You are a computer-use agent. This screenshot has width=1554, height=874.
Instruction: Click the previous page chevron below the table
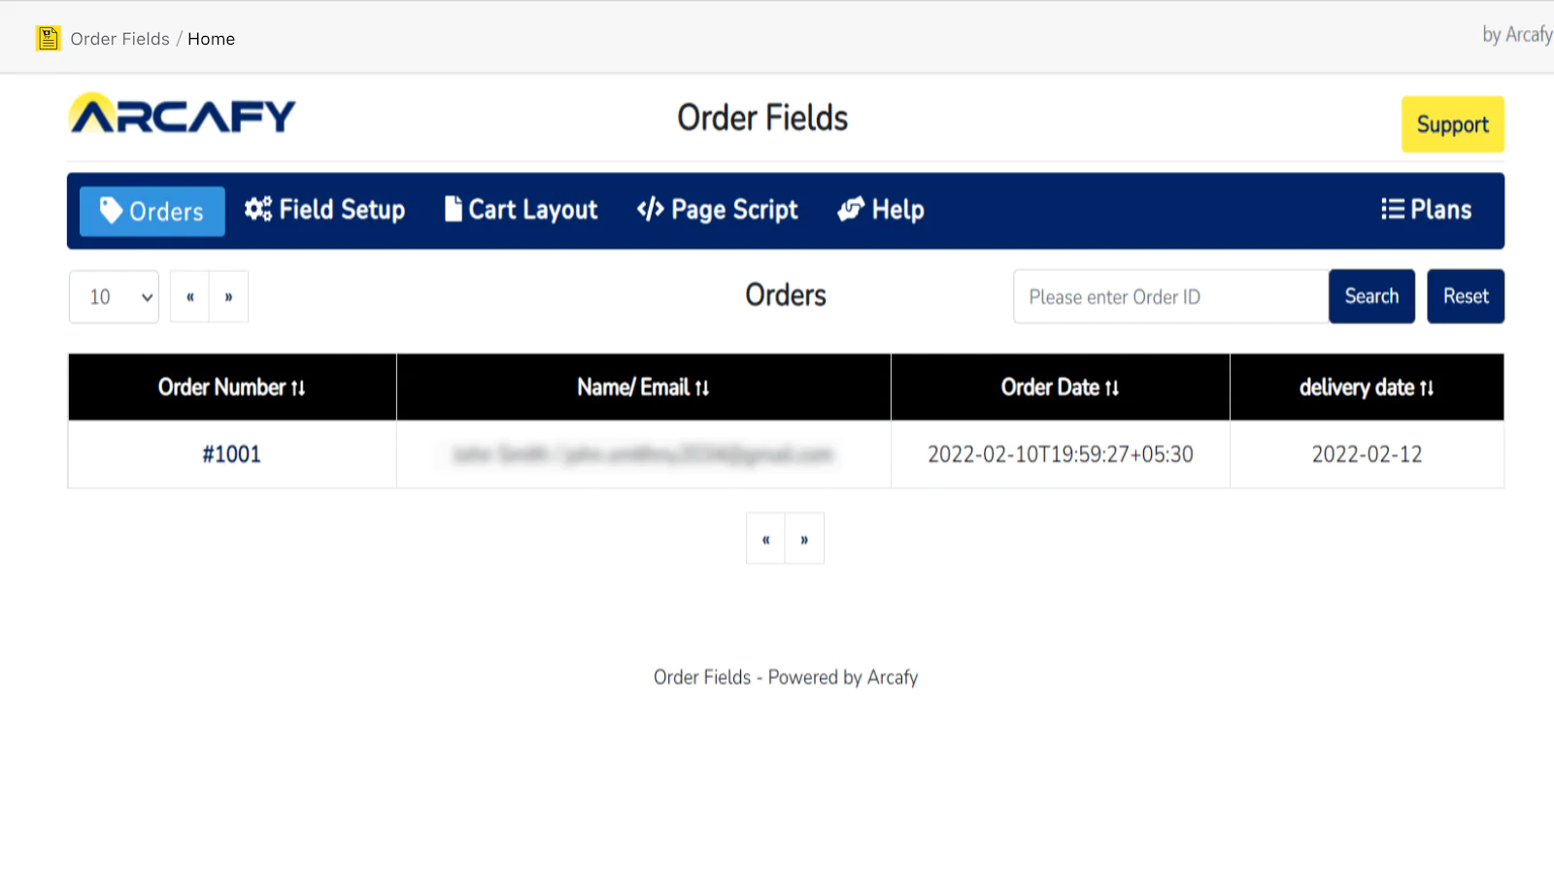click(x=765, y=538)
